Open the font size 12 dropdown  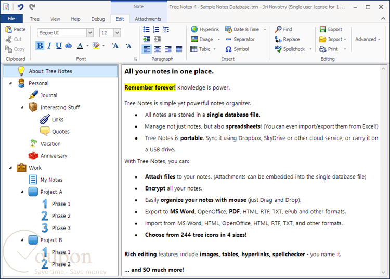coord(117,33)
